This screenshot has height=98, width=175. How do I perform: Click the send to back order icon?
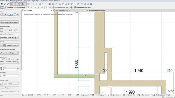(x=39, y=7)
